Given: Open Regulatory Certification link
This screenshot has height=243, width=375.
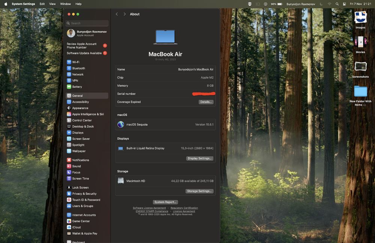Looking at the screenshot, I should pos(184,208).
